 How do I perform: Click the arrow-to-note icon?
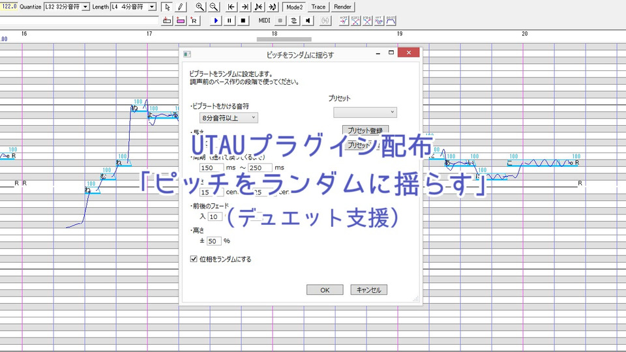click(x=273, y=7)
